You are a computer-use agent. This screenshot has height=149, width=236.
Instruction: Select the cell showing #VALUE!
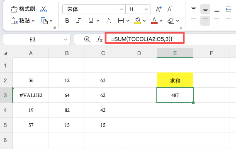click(x=31, y=95)
